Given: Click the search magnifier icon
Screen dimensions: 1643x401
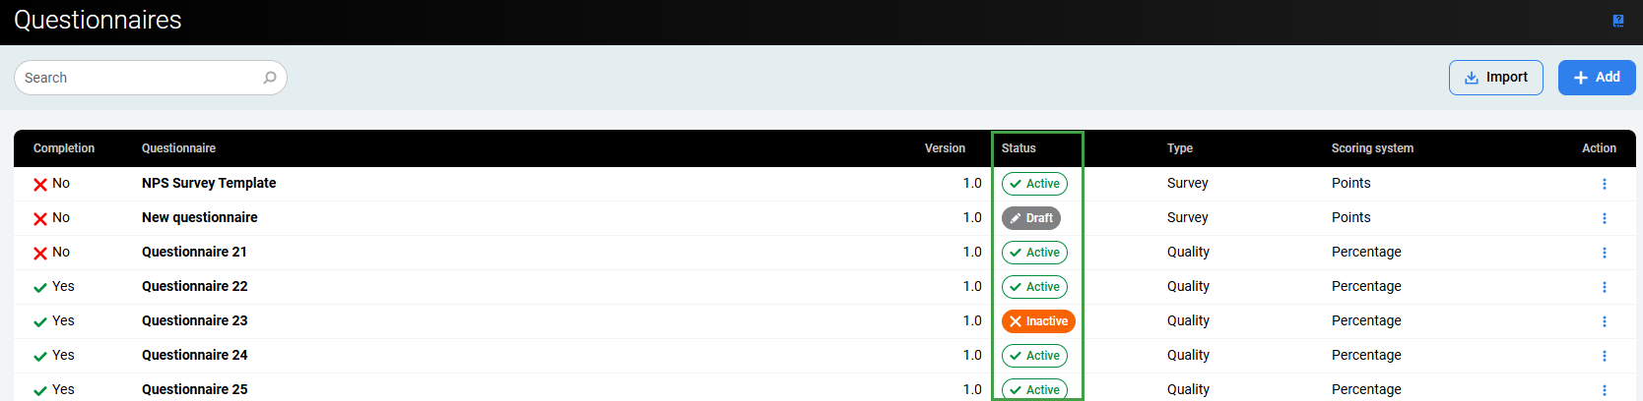Looking at the screenshot, I should (x=270, y=78).
